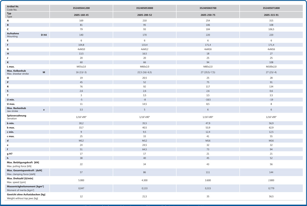This screenshot has height=206, width=307.
Task: Click the M100x2,0 value in L max. row
Action: [x=271, y=67]
